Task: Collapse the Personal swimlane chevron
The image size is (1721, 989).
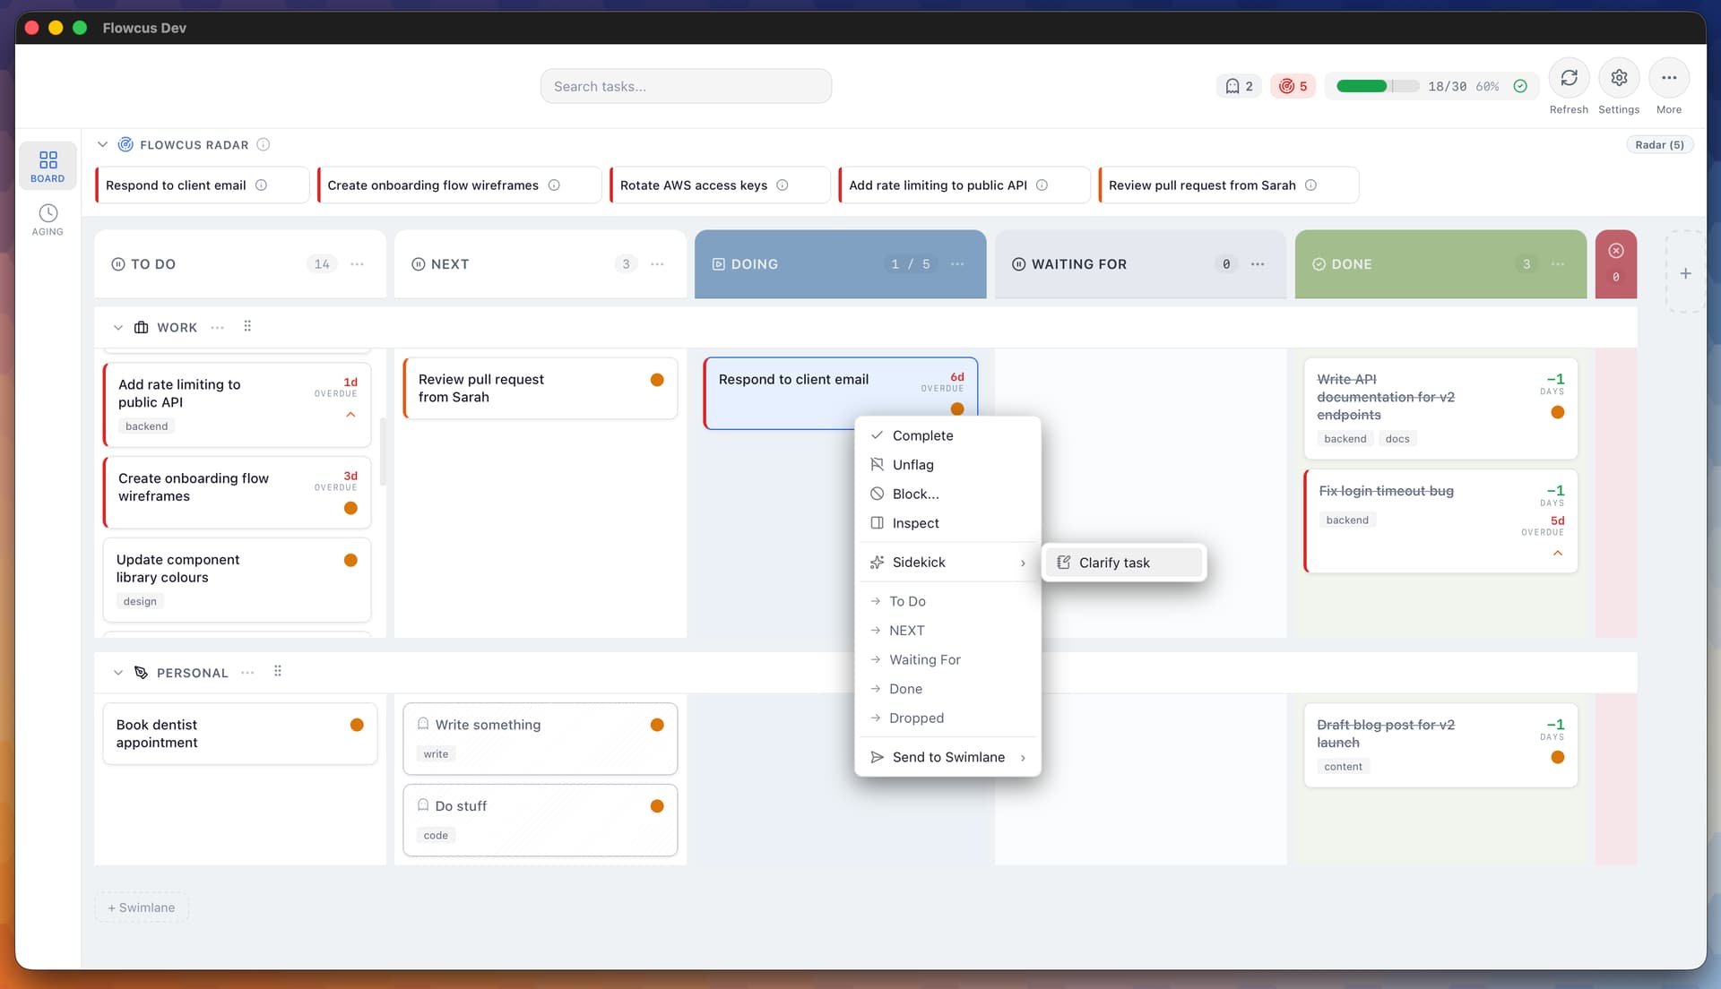Action: 118,673
